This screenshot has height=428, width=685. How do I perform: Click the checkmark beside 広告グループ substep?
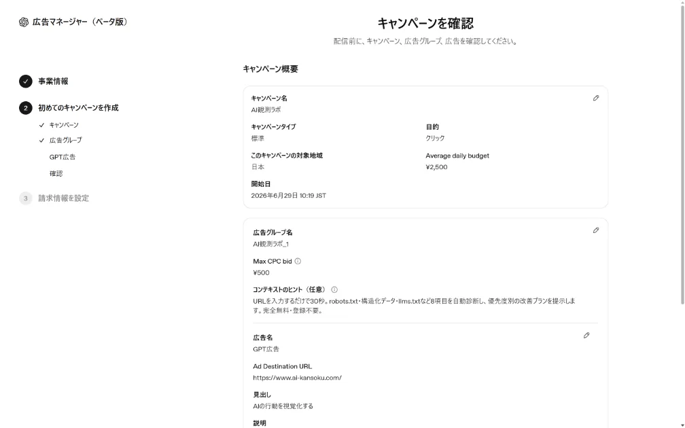click(41, 141)
